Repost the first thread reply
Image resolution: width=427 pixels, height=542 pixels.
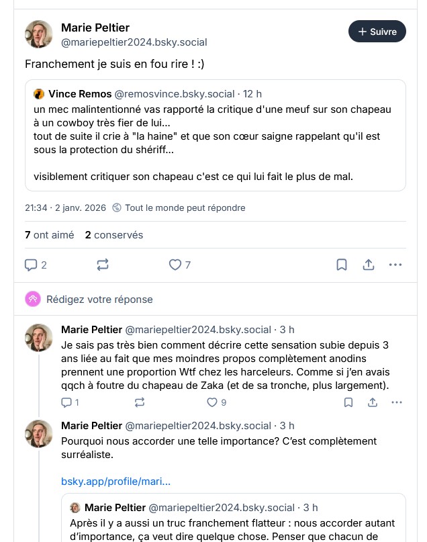pyautogui.click(x=140, y=402)
